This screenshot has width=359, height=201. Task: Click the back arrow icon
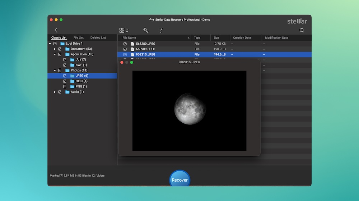click(56, 30)
